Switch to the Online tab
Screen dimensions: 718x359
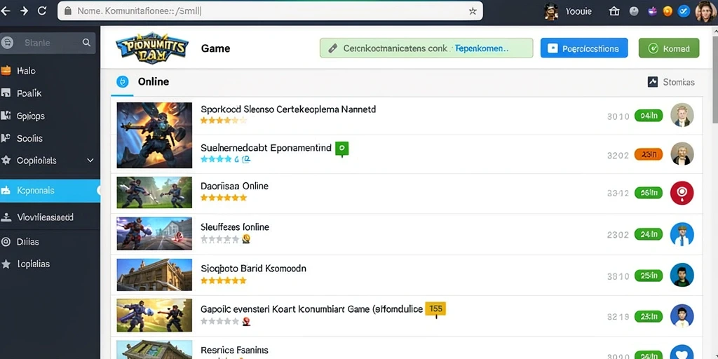pos(142,82)
